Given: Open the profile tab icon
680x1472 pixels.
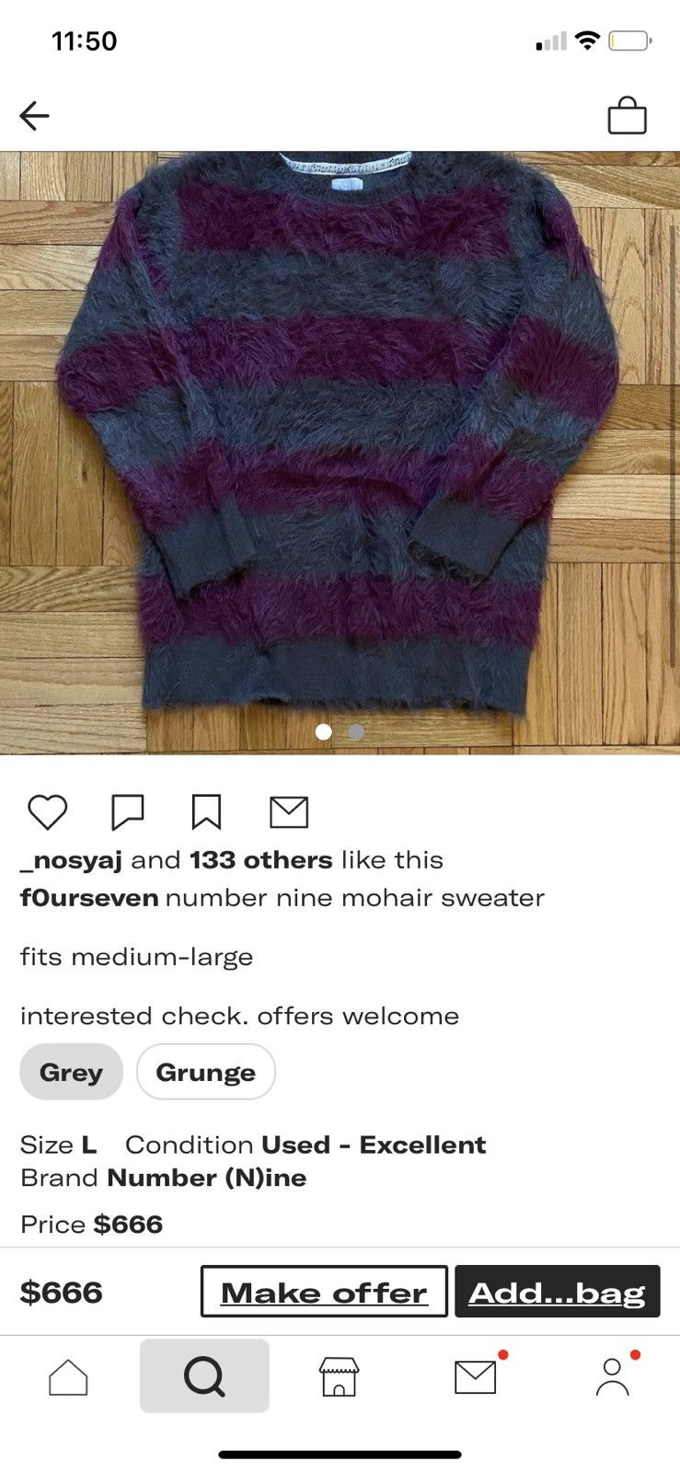Looking at the screenshot, I should [612, 1377].
